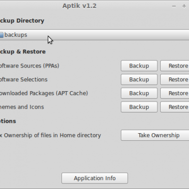189x189 pixels.
Task: Click Backup for Themes and Icons
Action: pos(139,107)
